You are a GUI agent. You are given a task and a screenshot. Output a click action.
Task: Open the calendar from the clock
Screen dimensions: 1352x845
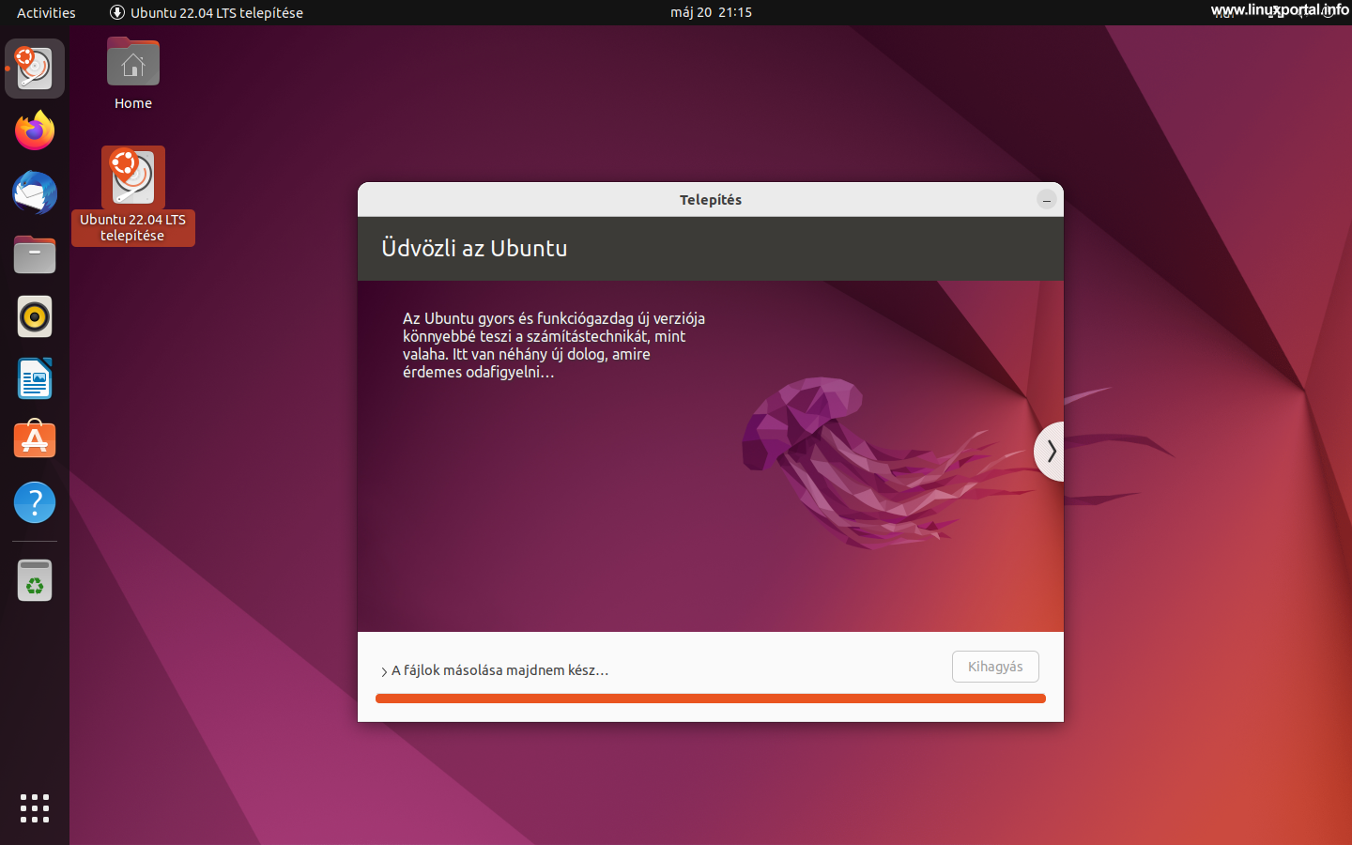pyautogui.click(x=711, y=12)
